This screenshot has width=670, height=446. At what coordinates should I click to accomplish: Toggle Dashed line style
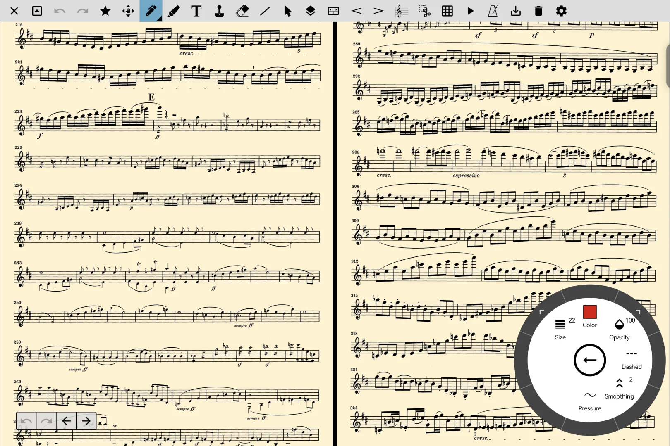(632, 360)
